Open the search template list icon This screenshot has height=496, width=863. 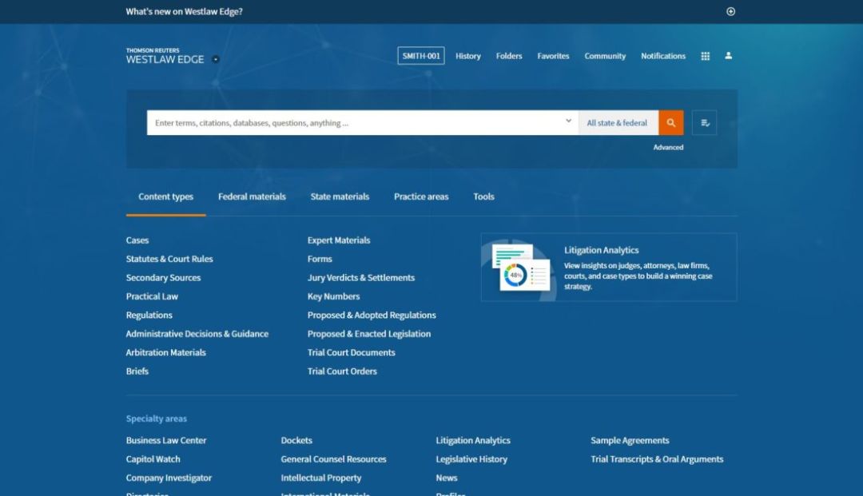click(705, 123)
